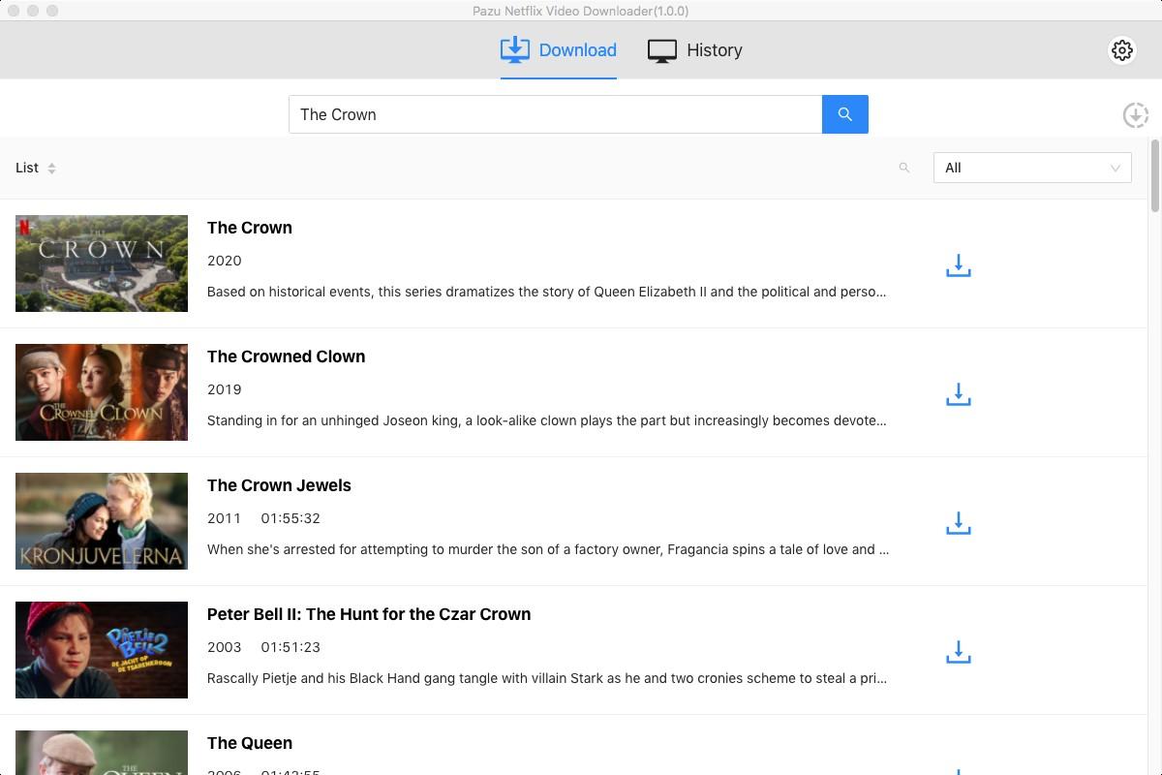Open the All filter dropdown
Viewport: 1162px width, 775px height.
pos(1031,167)
